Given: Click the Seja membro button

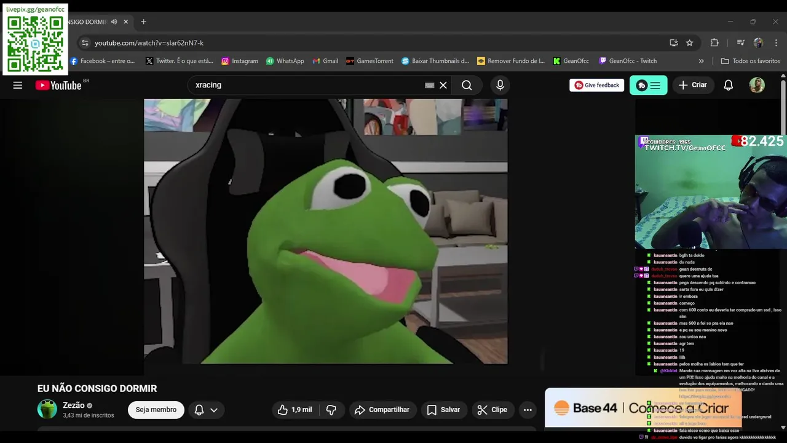Looking at the screenshot, I should click(x=156, y=410).
